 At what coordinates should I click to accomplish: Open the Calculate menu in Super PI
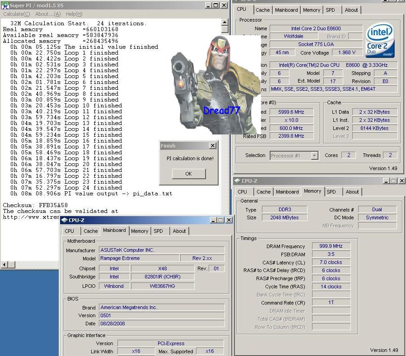[x=17, y=14]
